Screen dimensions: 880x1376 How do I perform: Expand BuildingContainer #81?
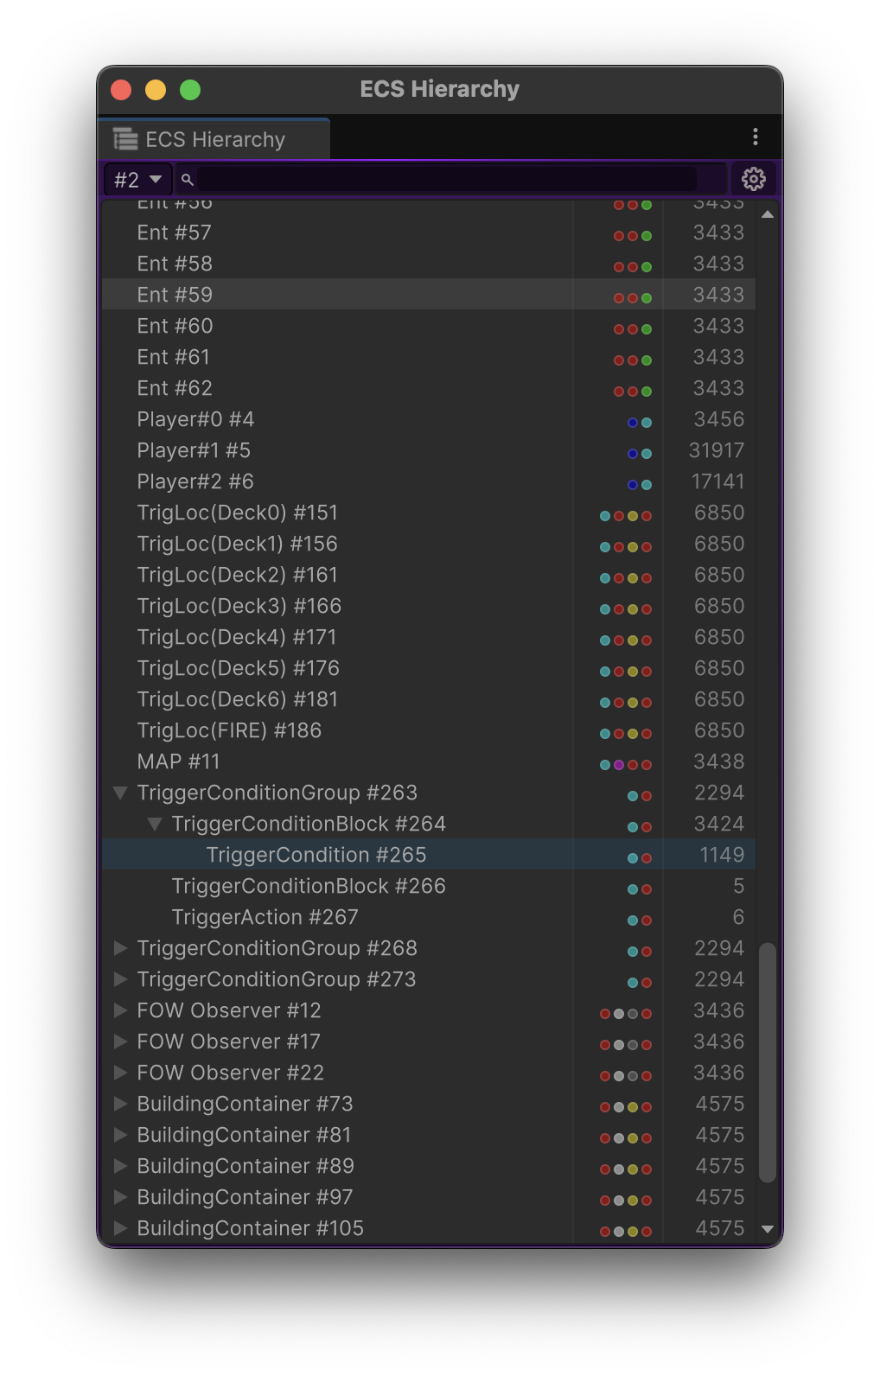(121, 1135)
